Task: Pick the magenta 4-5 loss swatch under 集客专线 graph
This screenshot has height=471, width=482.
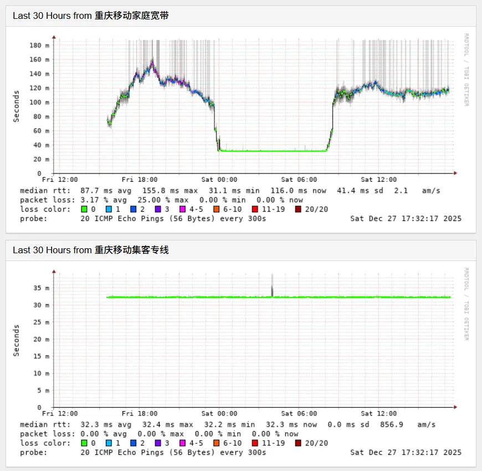Action: tap(182, 443)
